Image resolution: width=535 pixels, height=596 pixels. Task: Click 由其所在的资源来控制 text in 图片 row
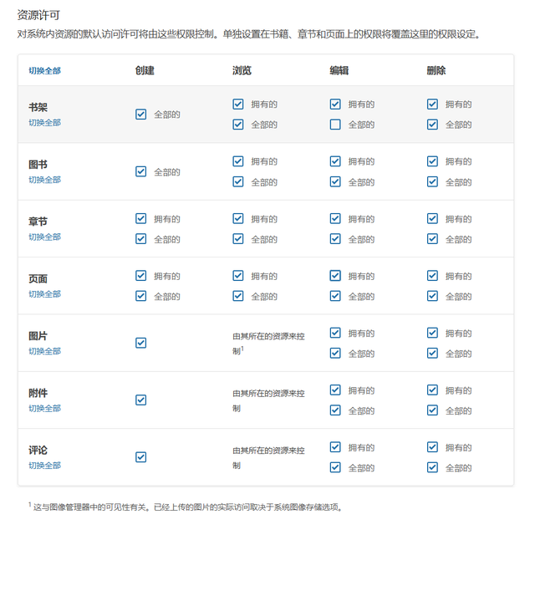click(x=268, y=344)
